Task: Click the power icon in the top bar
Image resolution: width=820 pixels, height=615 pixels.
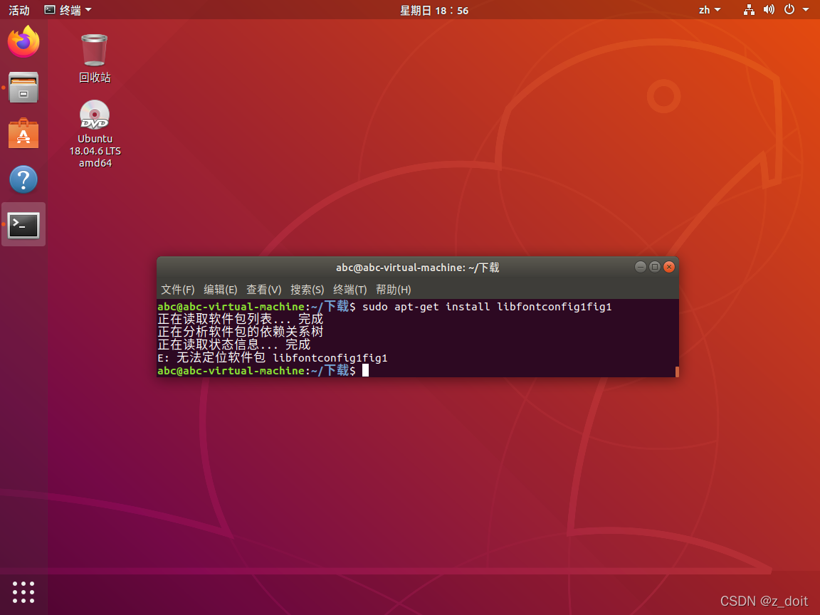Action: coord(789,10)
